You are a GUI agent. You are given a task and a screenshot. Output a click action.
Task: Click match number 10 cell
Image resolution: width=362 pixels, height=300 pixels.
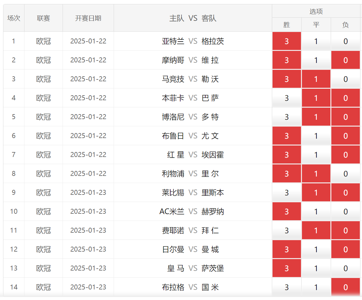click(14, 211)
